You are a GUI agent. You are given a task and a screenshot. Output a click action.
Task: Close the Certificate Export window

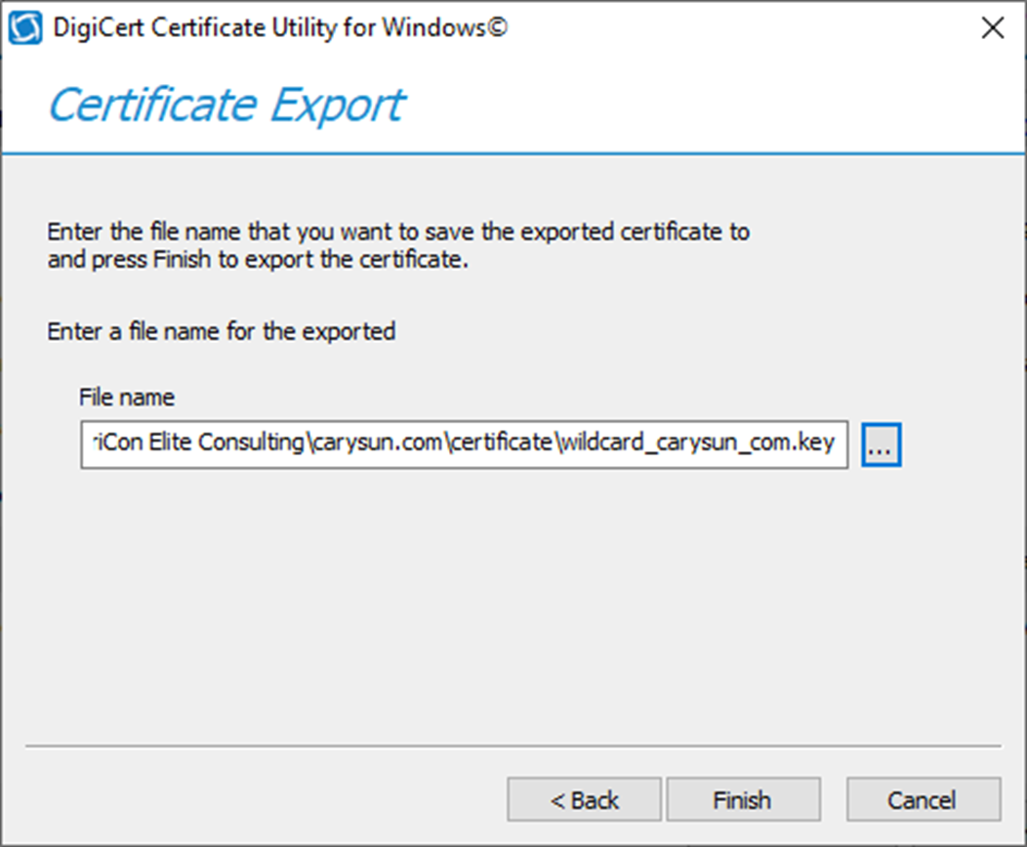click(993, 27)
